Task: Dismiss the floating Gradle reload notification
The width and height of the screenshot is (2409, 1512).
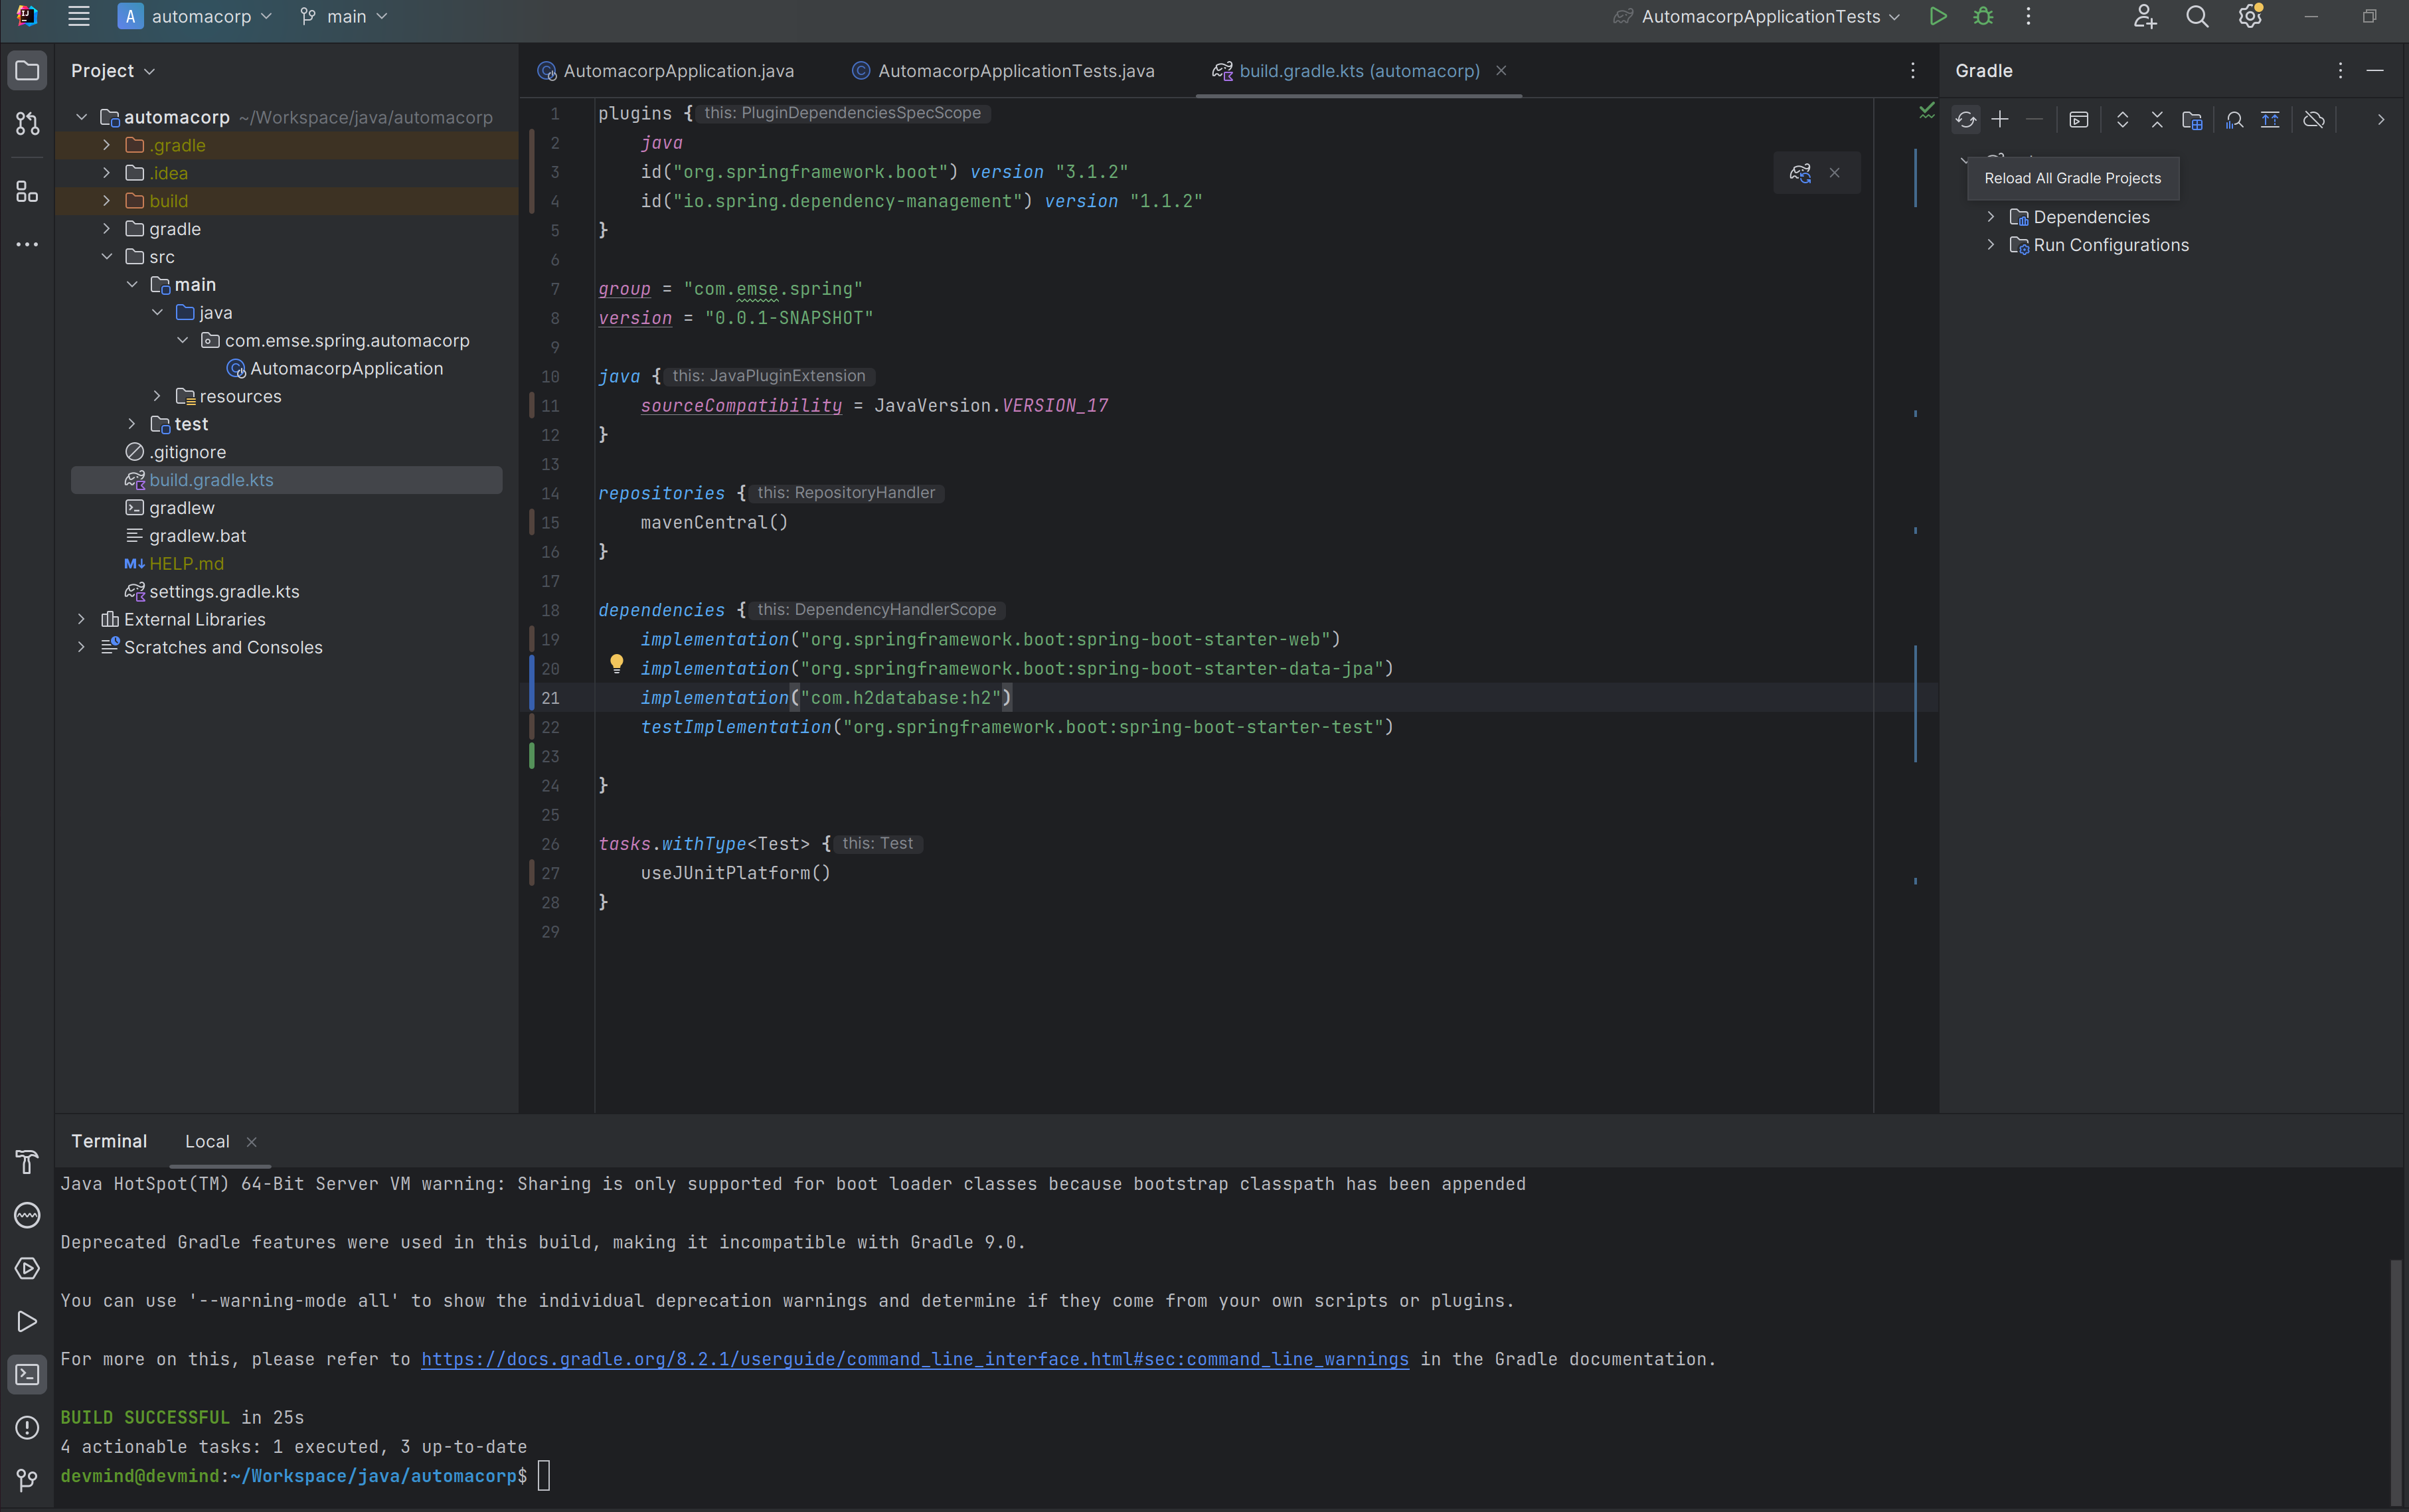Action: (x=1834, y=173)
